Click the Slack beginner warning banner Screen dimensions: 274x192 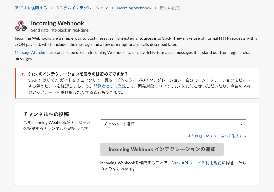[x=137, y=83]
